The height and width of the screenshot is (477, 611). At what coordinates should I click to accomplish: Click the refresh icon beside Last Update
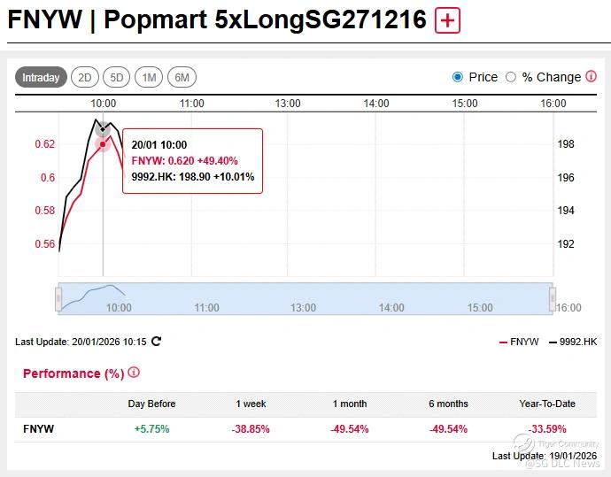157,342
